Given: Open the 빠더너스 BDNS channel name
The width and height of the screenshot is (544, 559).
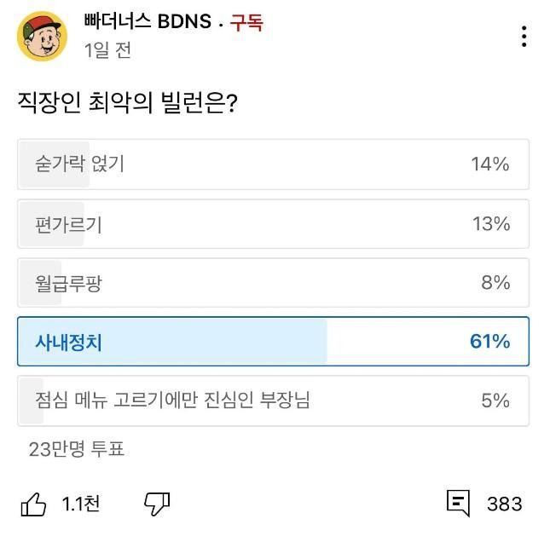Looking at the screenshot, I should [x=148, y=22].
